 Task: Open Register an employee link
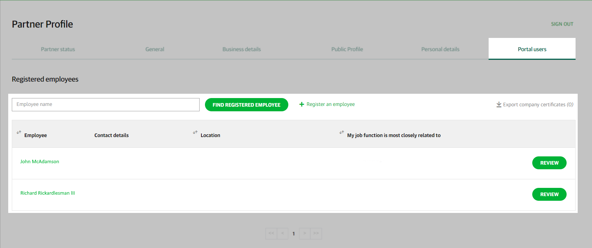click(x=331, y=104)
